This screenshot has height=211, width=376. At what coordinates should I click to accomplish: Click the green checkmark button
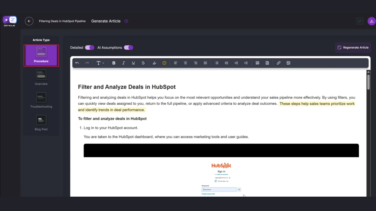tap(360, 21)
